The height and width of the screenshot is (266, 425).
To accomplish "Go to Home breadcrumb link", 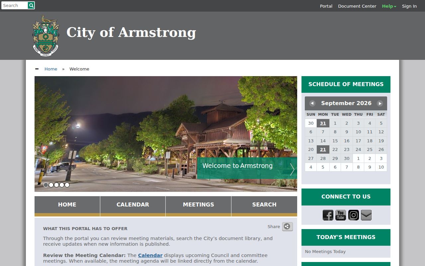I will click(x=51, y=69).
